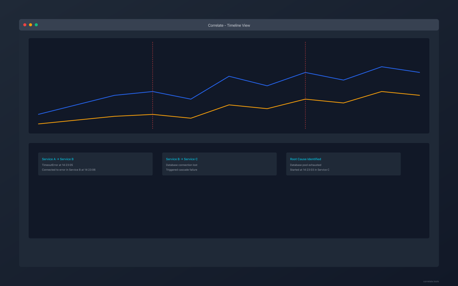Click the red close window button
Viewport: 458px width, 286px height.
click(x=25, y=25)
